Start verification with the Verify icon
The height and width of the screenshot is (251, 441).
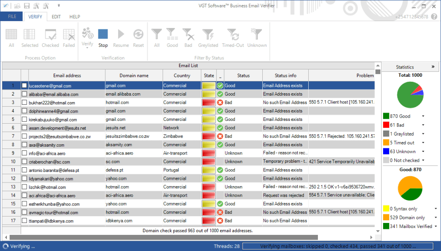click(x=87, y=34)
